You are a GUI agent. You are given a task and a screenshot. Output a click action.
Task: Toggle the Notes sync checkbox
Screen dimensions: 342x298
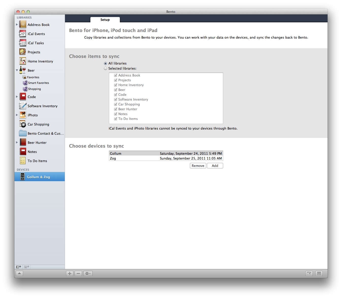pos(116,114)
